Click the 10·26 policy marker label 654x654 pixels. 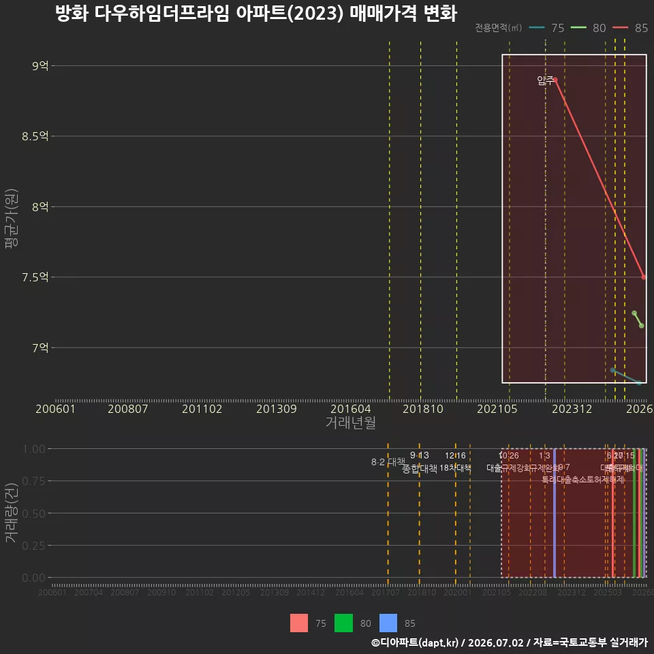508,456
